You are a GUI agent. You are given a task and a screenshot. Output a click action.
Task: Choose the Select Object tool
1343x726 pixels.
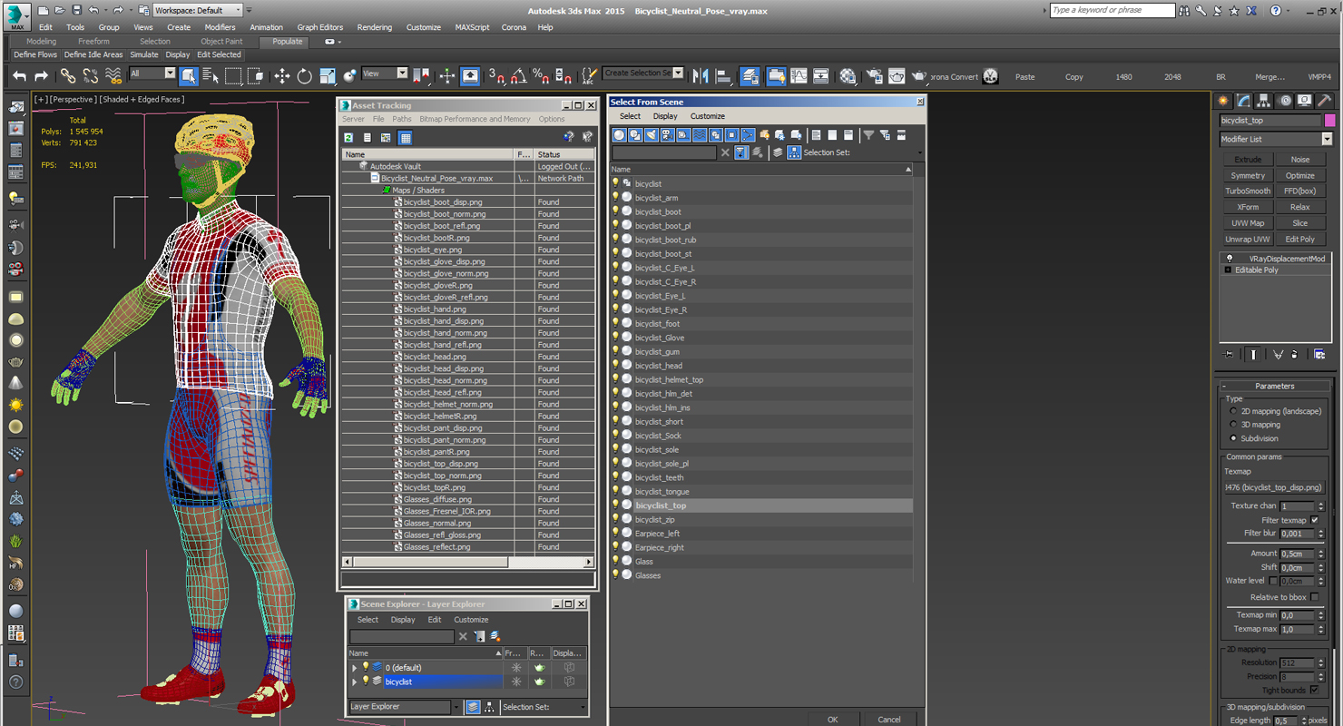pyautogui.click(x=189, y=76)
